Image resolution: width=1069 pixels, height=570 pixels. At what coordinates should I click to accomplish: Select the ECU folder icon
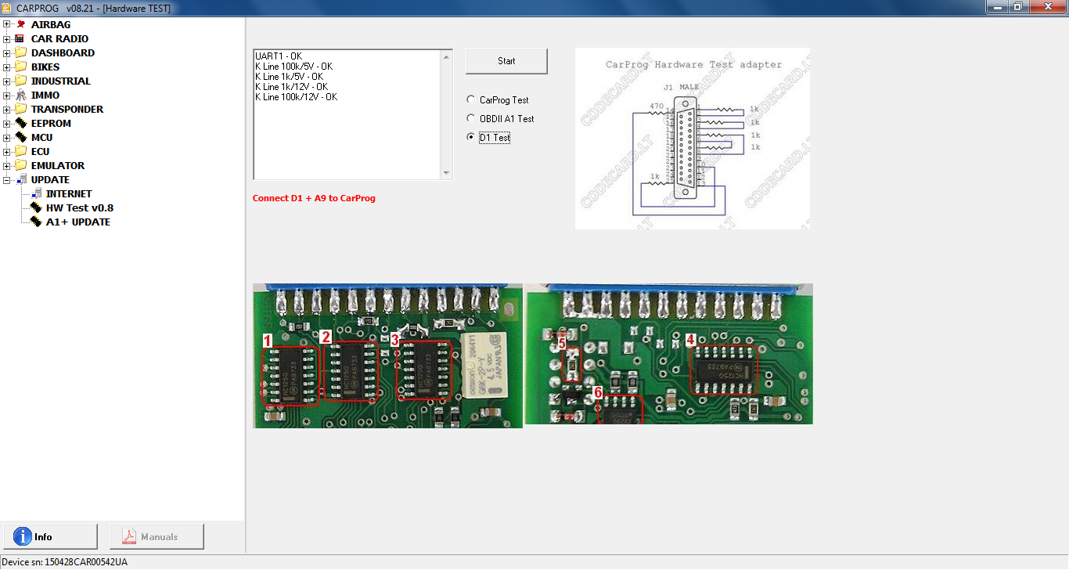pos(20,151)
